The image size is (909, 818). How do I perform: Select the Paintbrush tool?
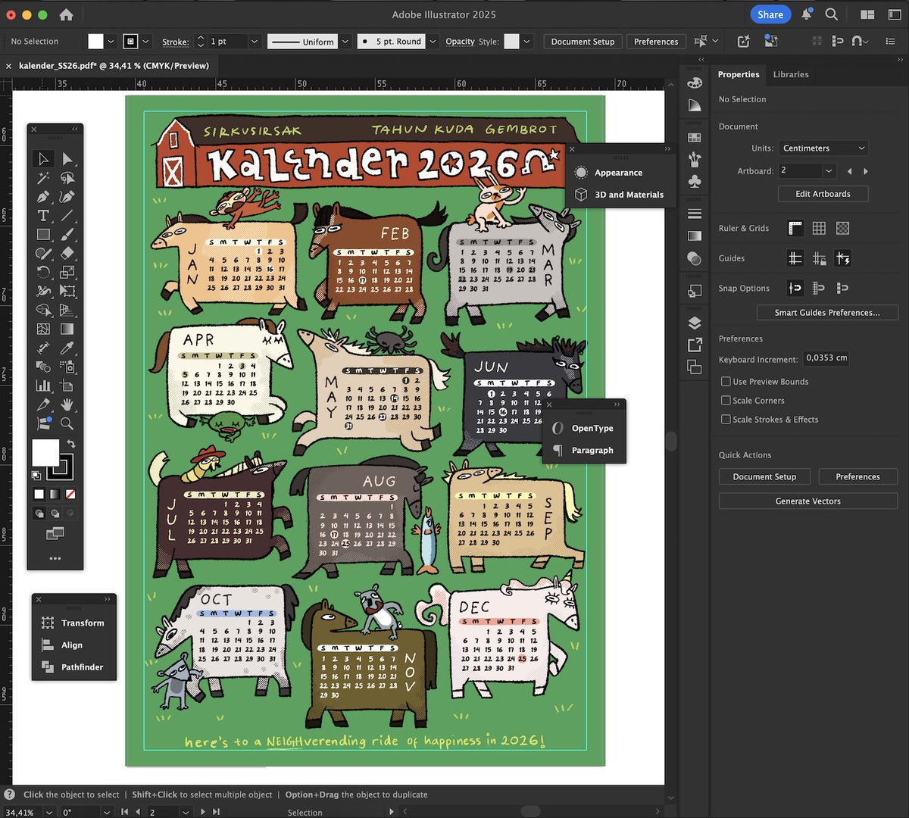pyautogui.click(x=67, y=235)
